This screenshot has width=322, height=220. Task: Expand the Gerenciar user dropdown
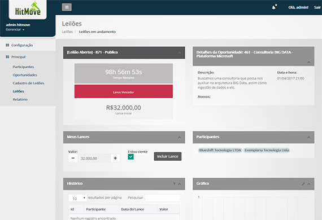pos(15,29)
